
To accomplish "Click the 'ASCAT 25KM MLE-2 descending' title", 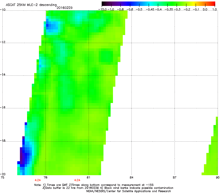I will (31, 5).
